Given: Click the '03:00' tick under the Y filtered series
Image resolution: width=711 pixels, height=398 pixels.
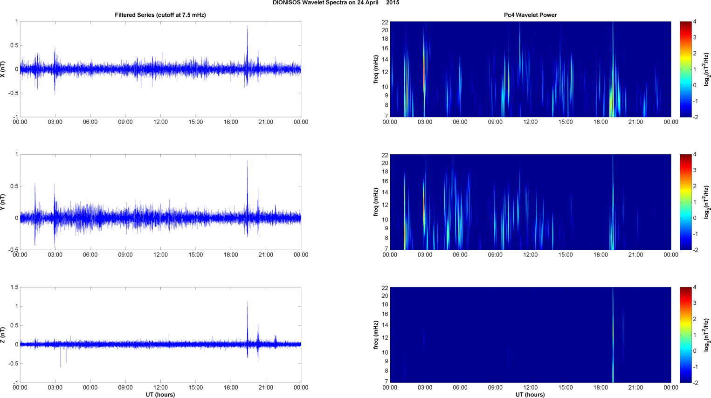Looking at the screenshot, I should (55, 255).
